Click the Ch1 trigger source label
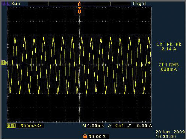This screenshot has width=186, height=139. (119, 125)
